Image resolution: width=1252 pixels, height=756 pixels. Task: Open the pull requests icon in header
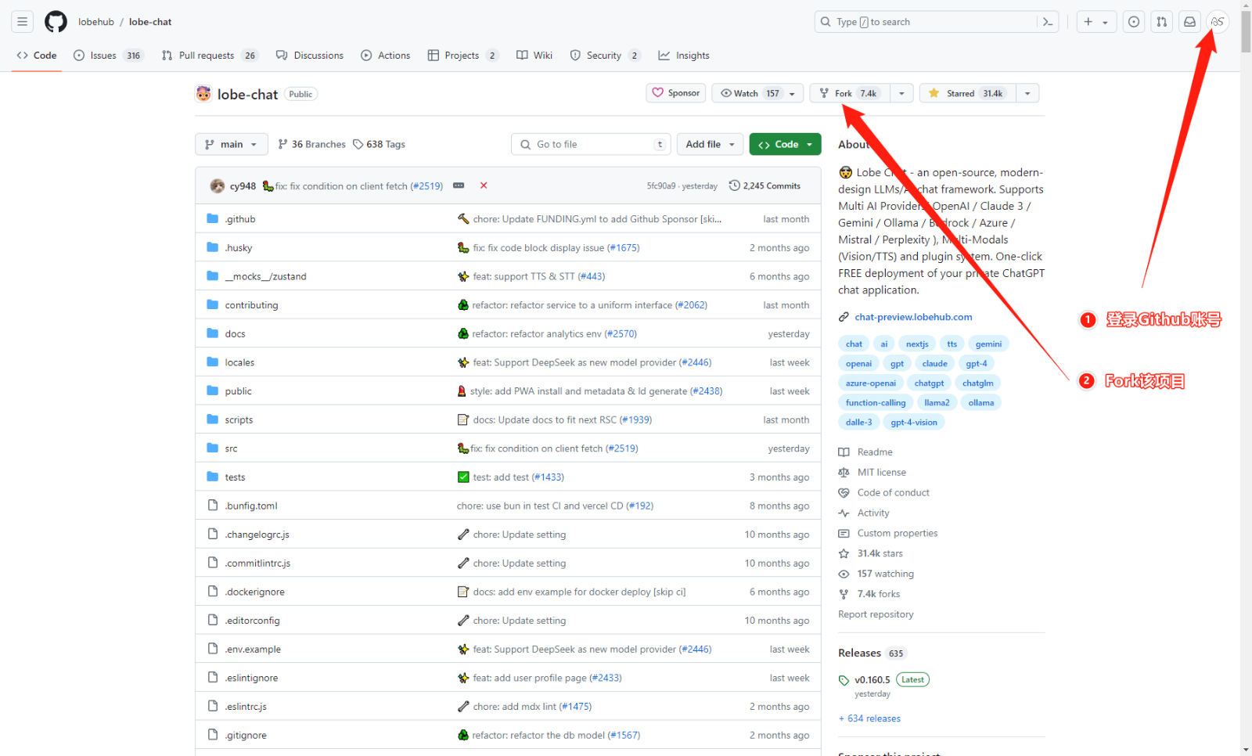1161,22
